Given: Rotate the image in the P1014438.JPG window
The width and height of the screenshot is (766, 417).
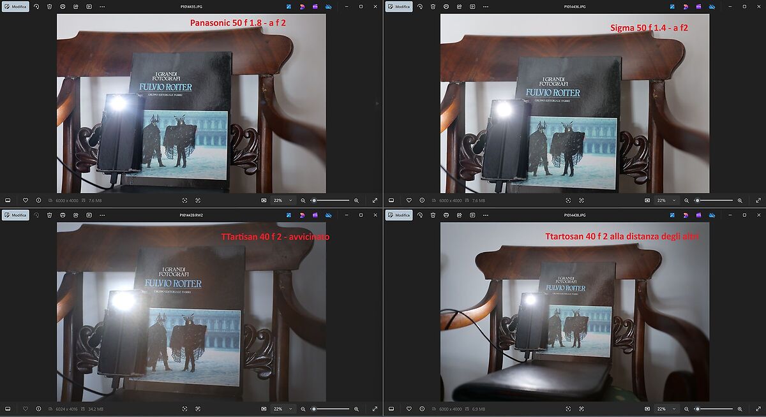Looking at the screenshot, I should point(419,215).
